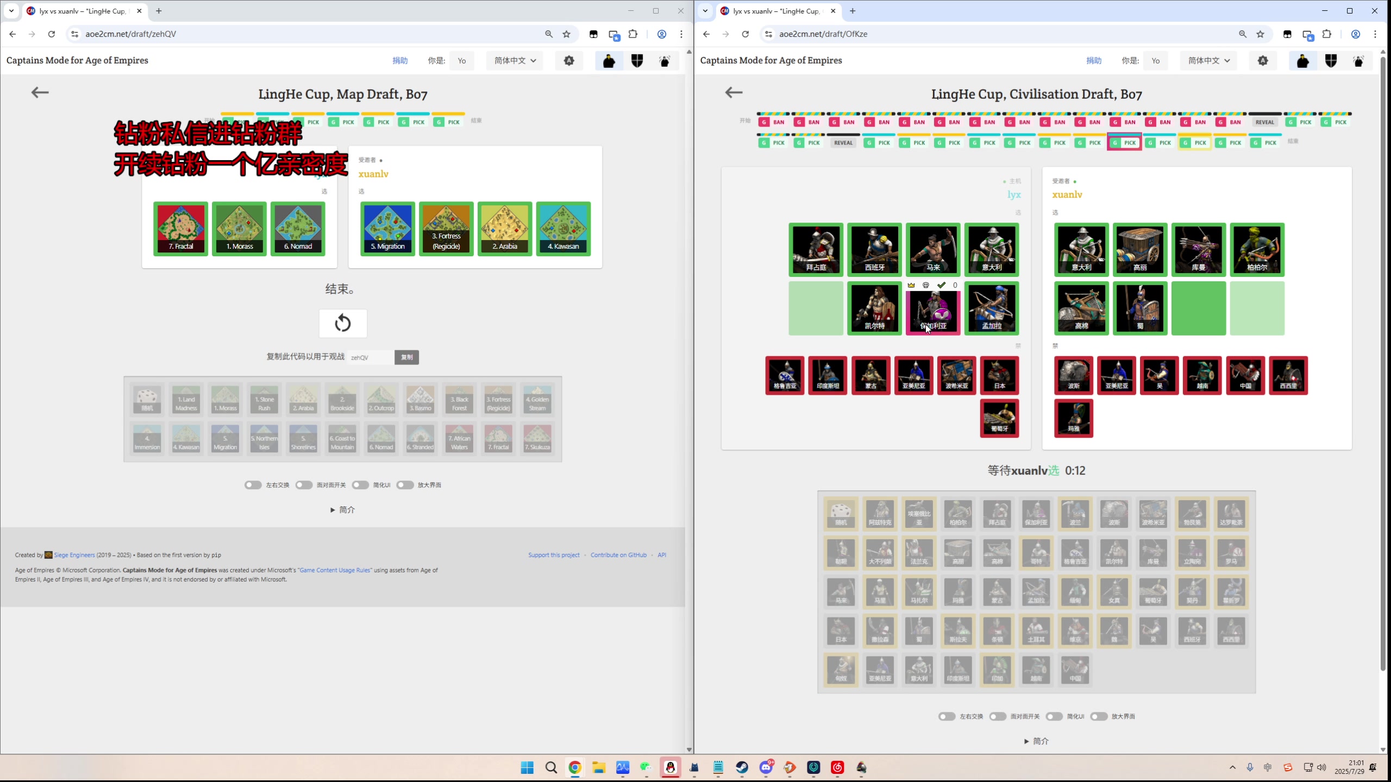Pick 罗马 from the civilisation pool
Viewport: 1391px width, 782px height.
(x=1231, y=553)
